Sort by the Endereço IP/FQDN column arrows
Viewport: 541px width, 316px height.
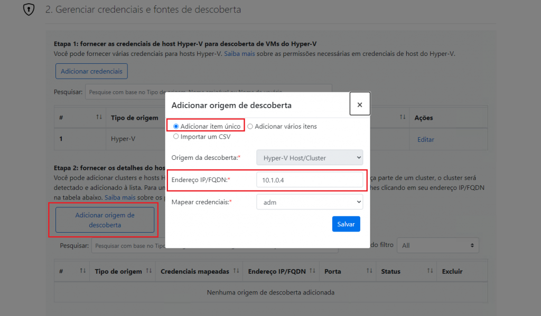tap(312, 271)
